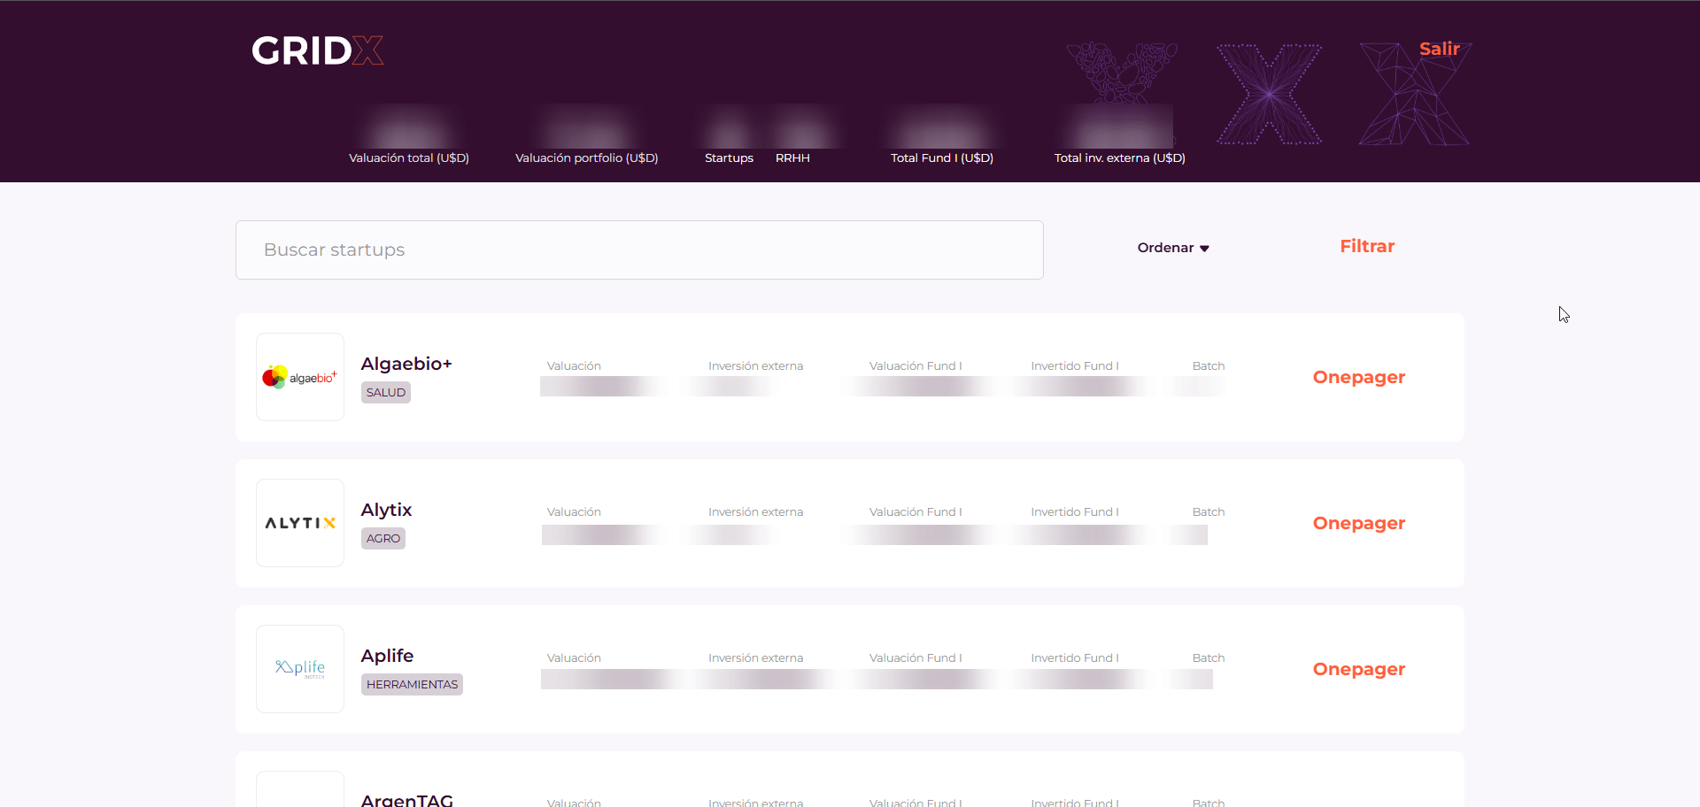Open the Onepager for Aplife
This screenshot has width=1700, height=807.
click(x=1359, y=670)
